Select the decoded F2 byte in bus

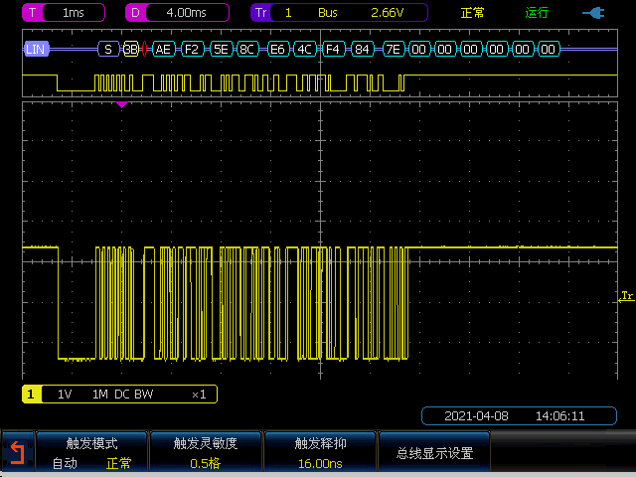pyautogui.click(x=192, y=48)
